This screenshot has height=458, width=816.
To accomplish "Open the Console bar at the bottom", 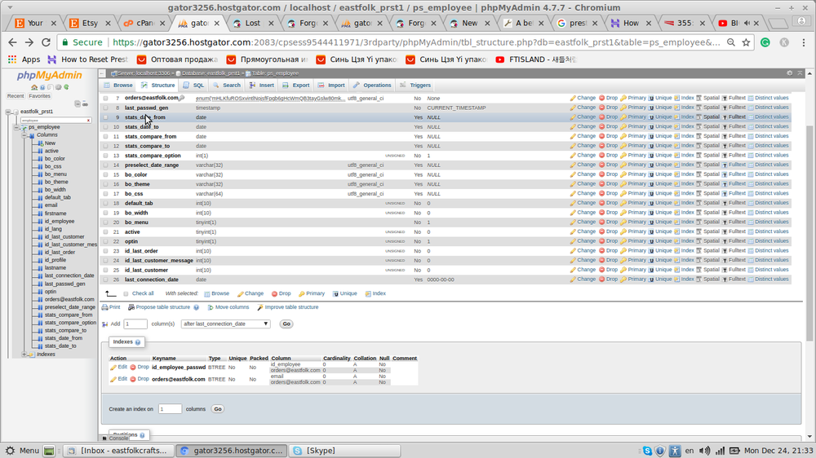I will (x=115, y=438).
